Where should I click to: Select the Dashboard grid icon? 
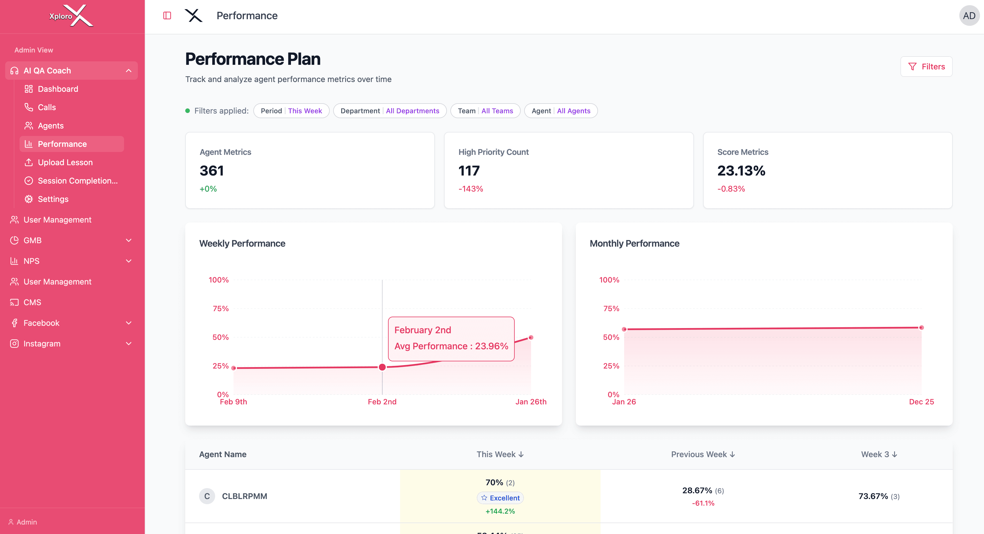point(29,89)
